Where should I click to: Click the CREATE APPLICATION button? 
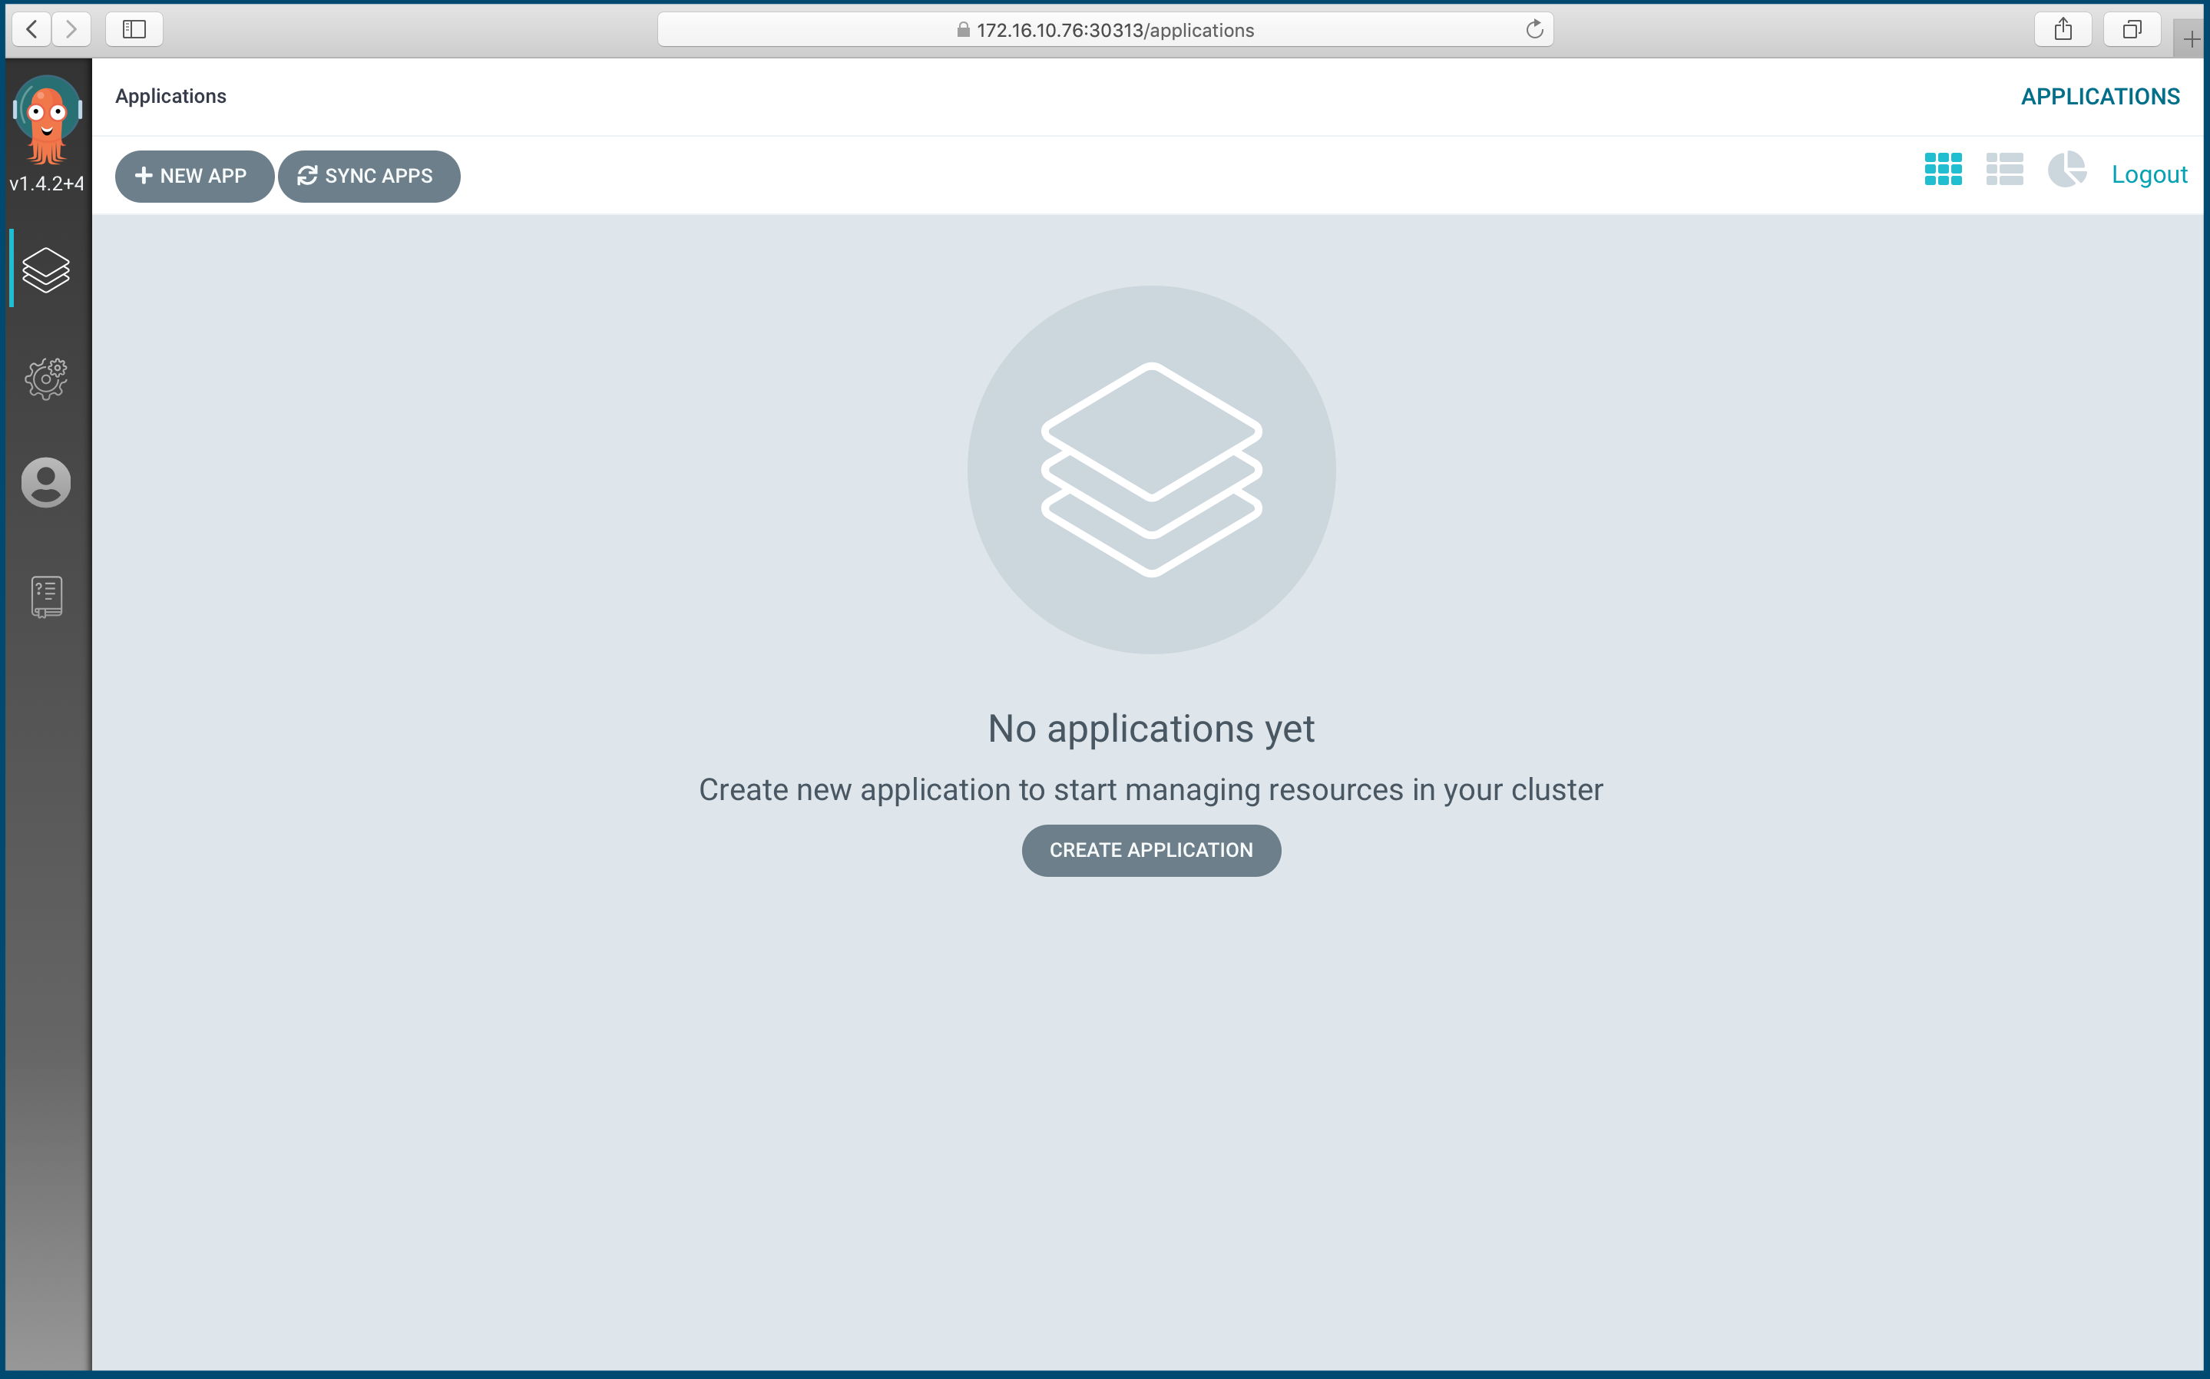coord(1150,848)
